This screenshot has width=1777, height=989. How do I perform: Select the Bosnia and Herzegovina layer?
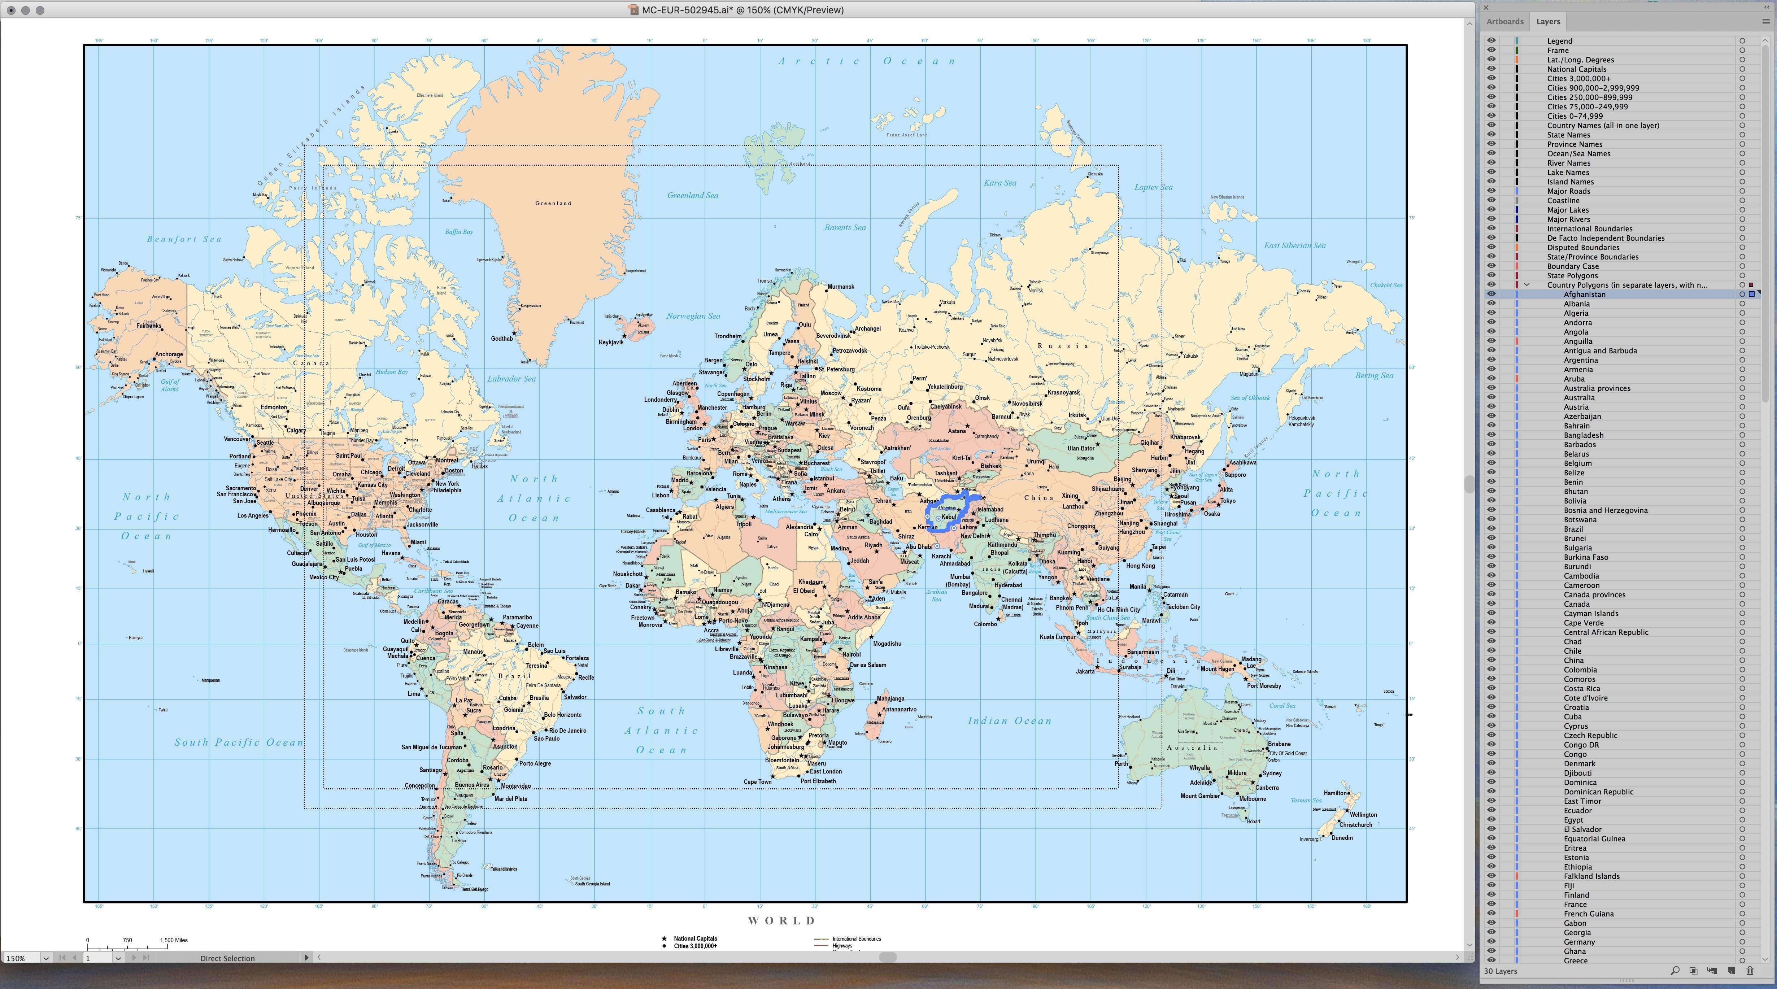[1622, 510]
